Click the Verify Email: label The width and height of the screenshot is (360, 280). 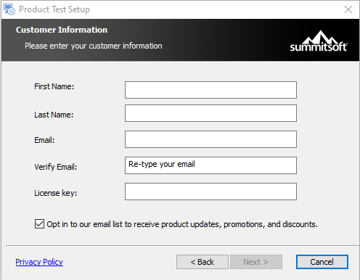click(x=56, y=167)
